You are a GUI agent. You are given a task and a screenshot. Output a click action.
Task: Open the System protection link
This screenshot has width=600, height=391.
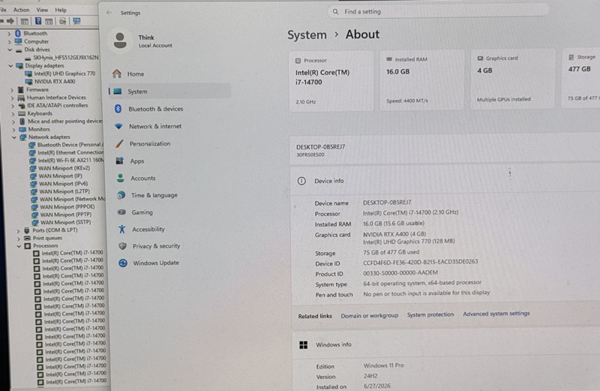pos(430,314)
